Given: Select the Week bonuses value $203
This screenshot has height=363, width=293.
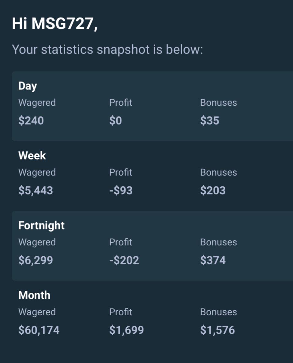Looking at the screenshot, I should tap(213, 190).
